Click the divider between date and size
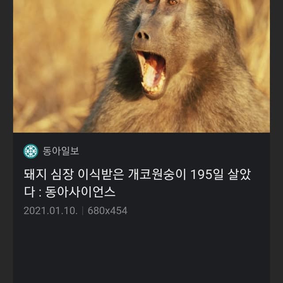This screenshot has height=283, width=283. (x=83, y=210)
